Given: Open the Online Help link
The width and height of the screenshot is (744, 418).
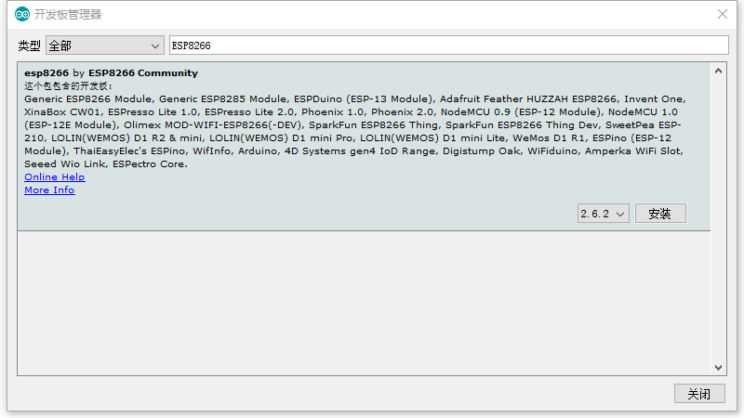Looking at the screenshot, I should 55,176.
